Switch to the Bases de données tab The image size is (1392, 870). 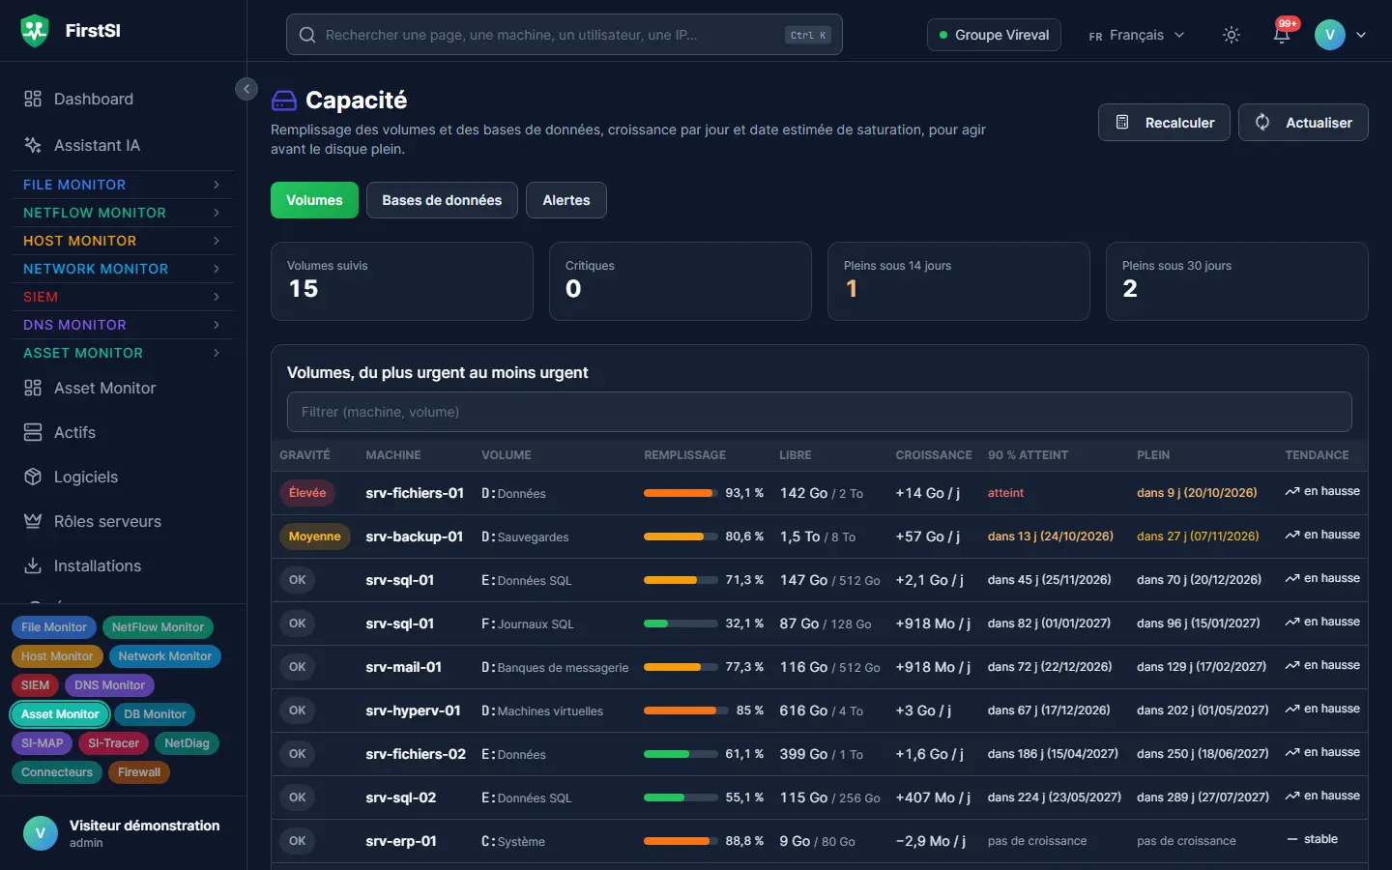tap(442, 200)
